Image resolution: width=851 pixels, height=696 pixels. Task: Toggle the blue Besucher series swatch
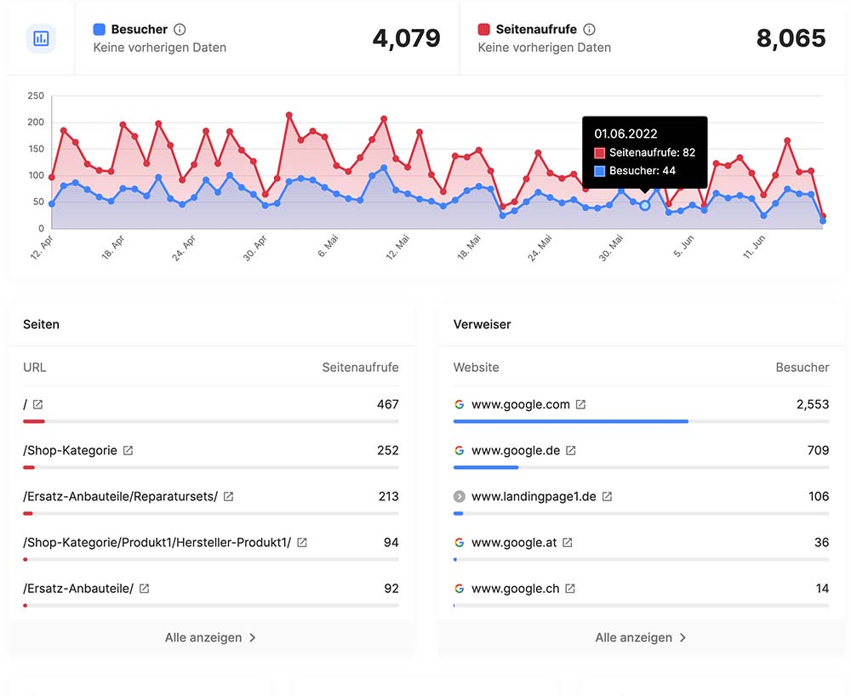100,30
